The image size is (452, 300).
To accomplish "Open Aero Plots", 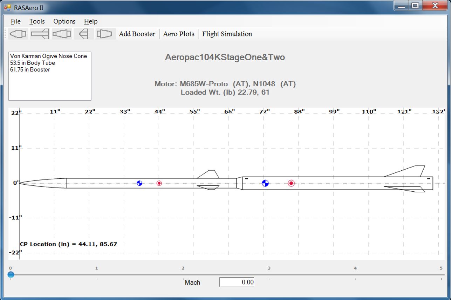I will coord(179,34).
